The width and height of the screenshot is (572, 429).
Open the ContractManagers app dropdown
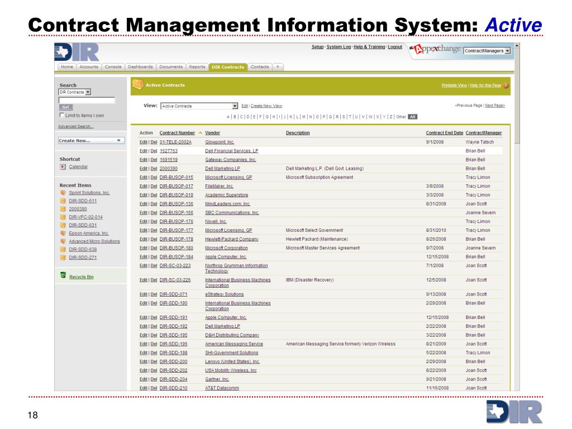click(487, 51)
